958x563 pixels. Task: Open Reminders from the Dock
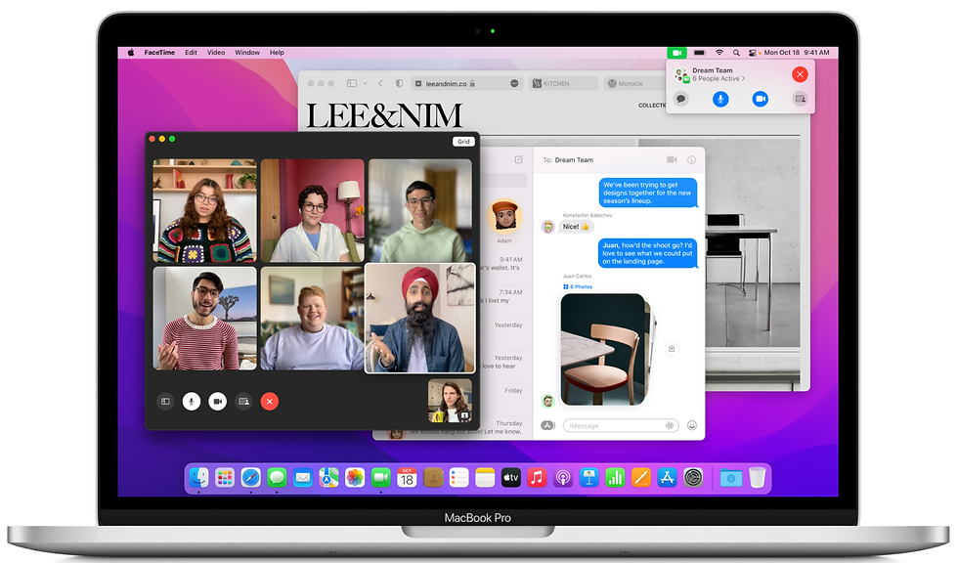click(458, 478)
